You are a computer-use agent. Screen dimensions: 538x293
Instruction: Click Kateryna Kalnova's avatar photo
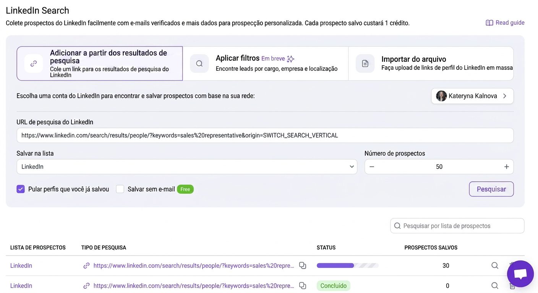click(441, 96)
